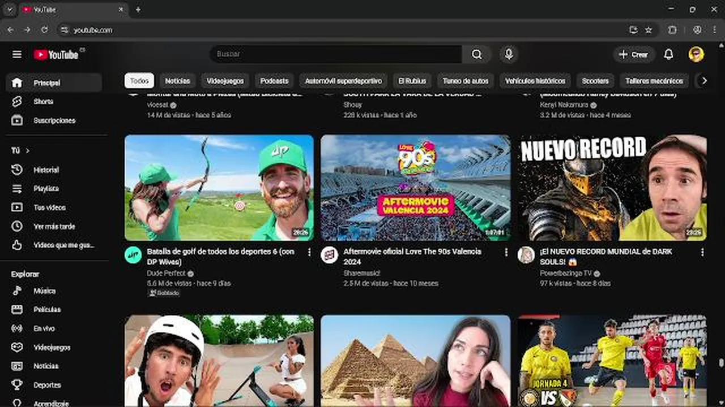Click the Buscar search field
Image resolution: width=725 pixels, height=407 pixels.
coord(337,54)
